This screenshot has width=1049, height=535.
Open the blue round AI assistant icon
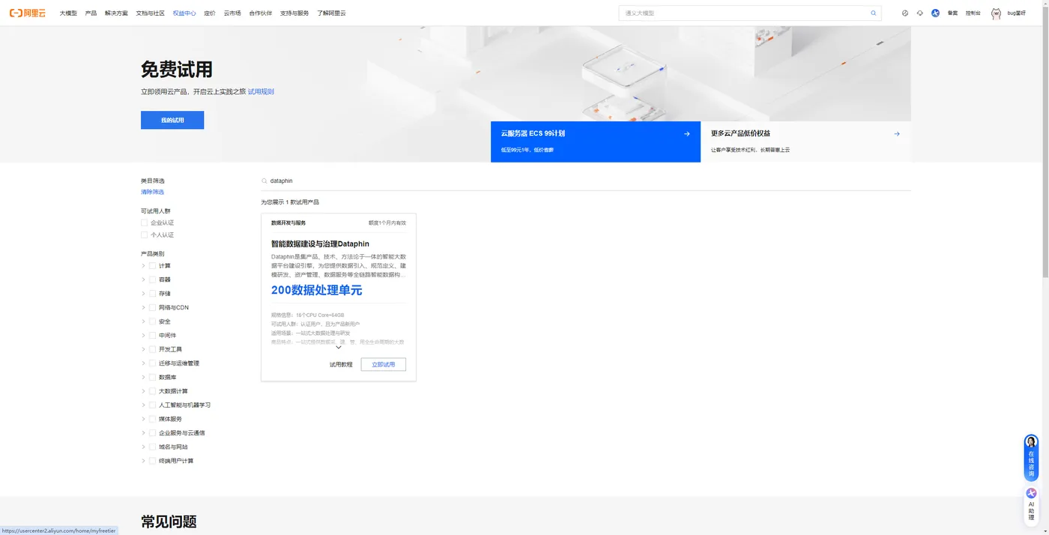click(935, 13)
